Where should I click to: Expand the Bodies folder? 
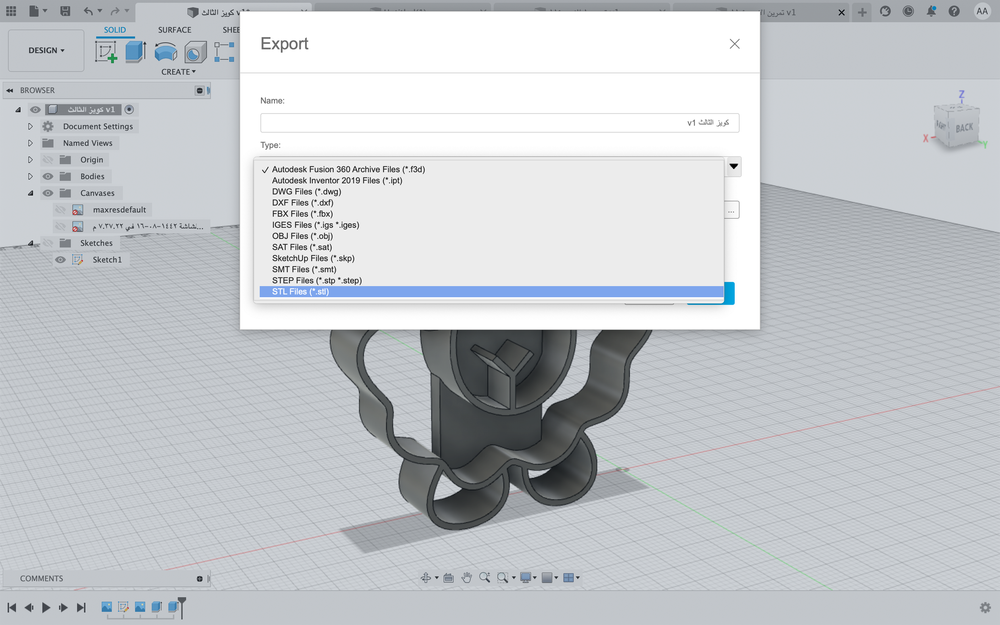(30, 176)
